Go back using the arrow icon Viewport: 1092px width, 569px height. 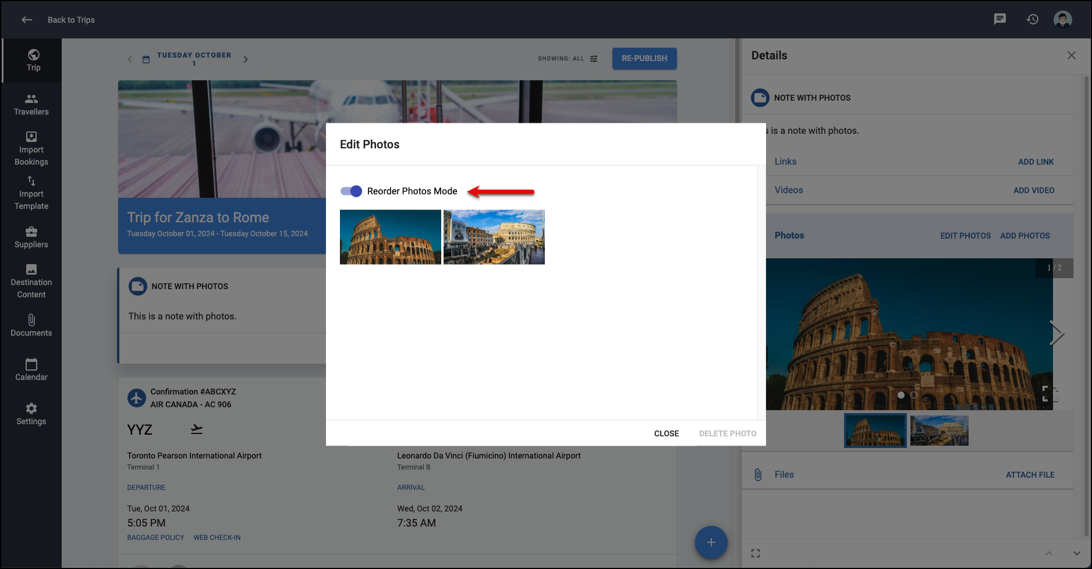[x=27, y=20]
